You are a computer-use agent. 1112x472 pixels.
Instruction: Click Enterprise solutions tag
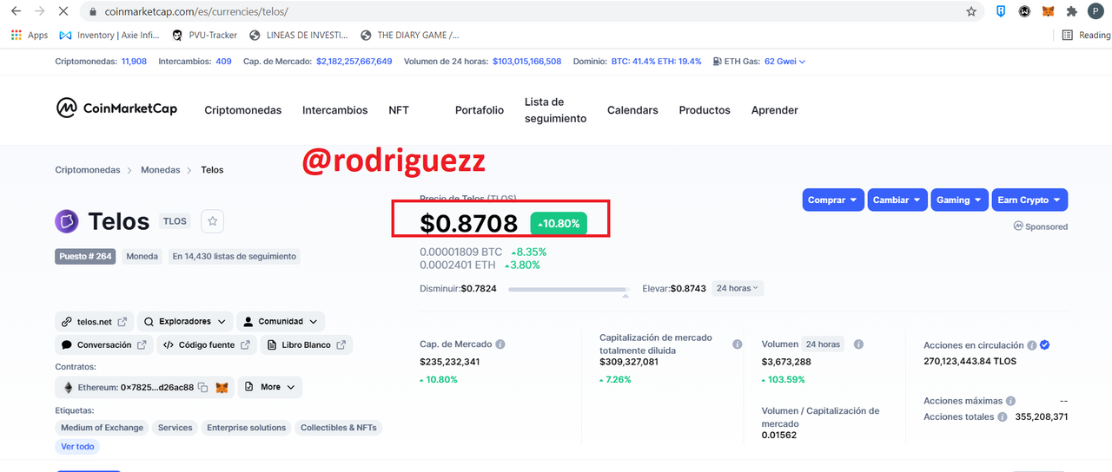click(247, 428)
